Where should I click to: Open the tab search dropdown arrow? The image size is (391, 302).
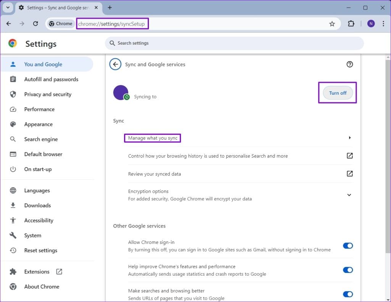pos(8,8)
